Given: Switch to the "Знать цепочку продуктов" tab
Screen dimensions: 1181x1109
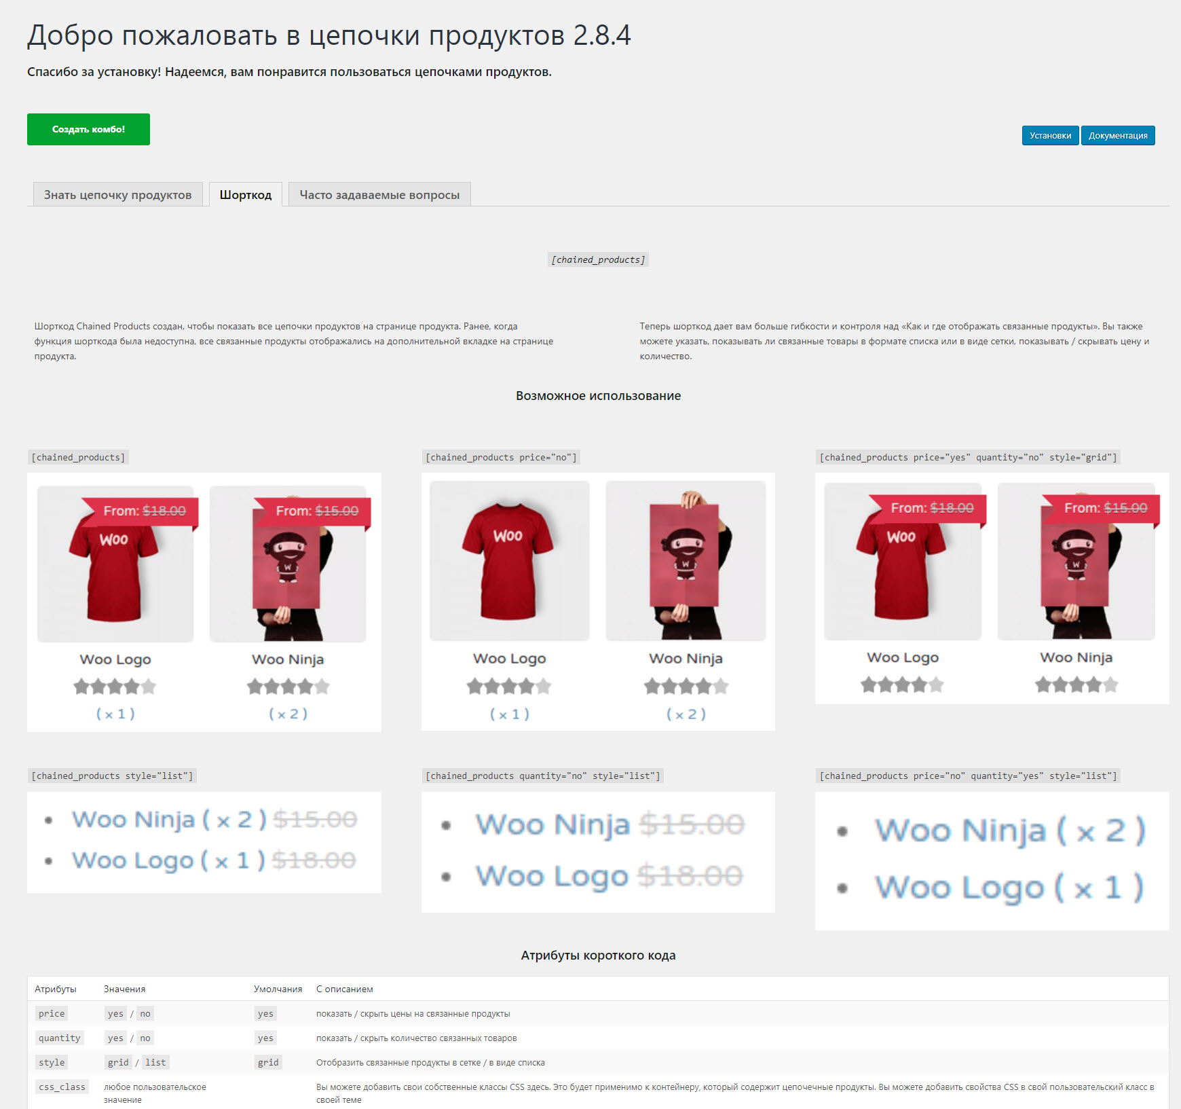Looking at the screenshot, I should click(x=118, y=195).
